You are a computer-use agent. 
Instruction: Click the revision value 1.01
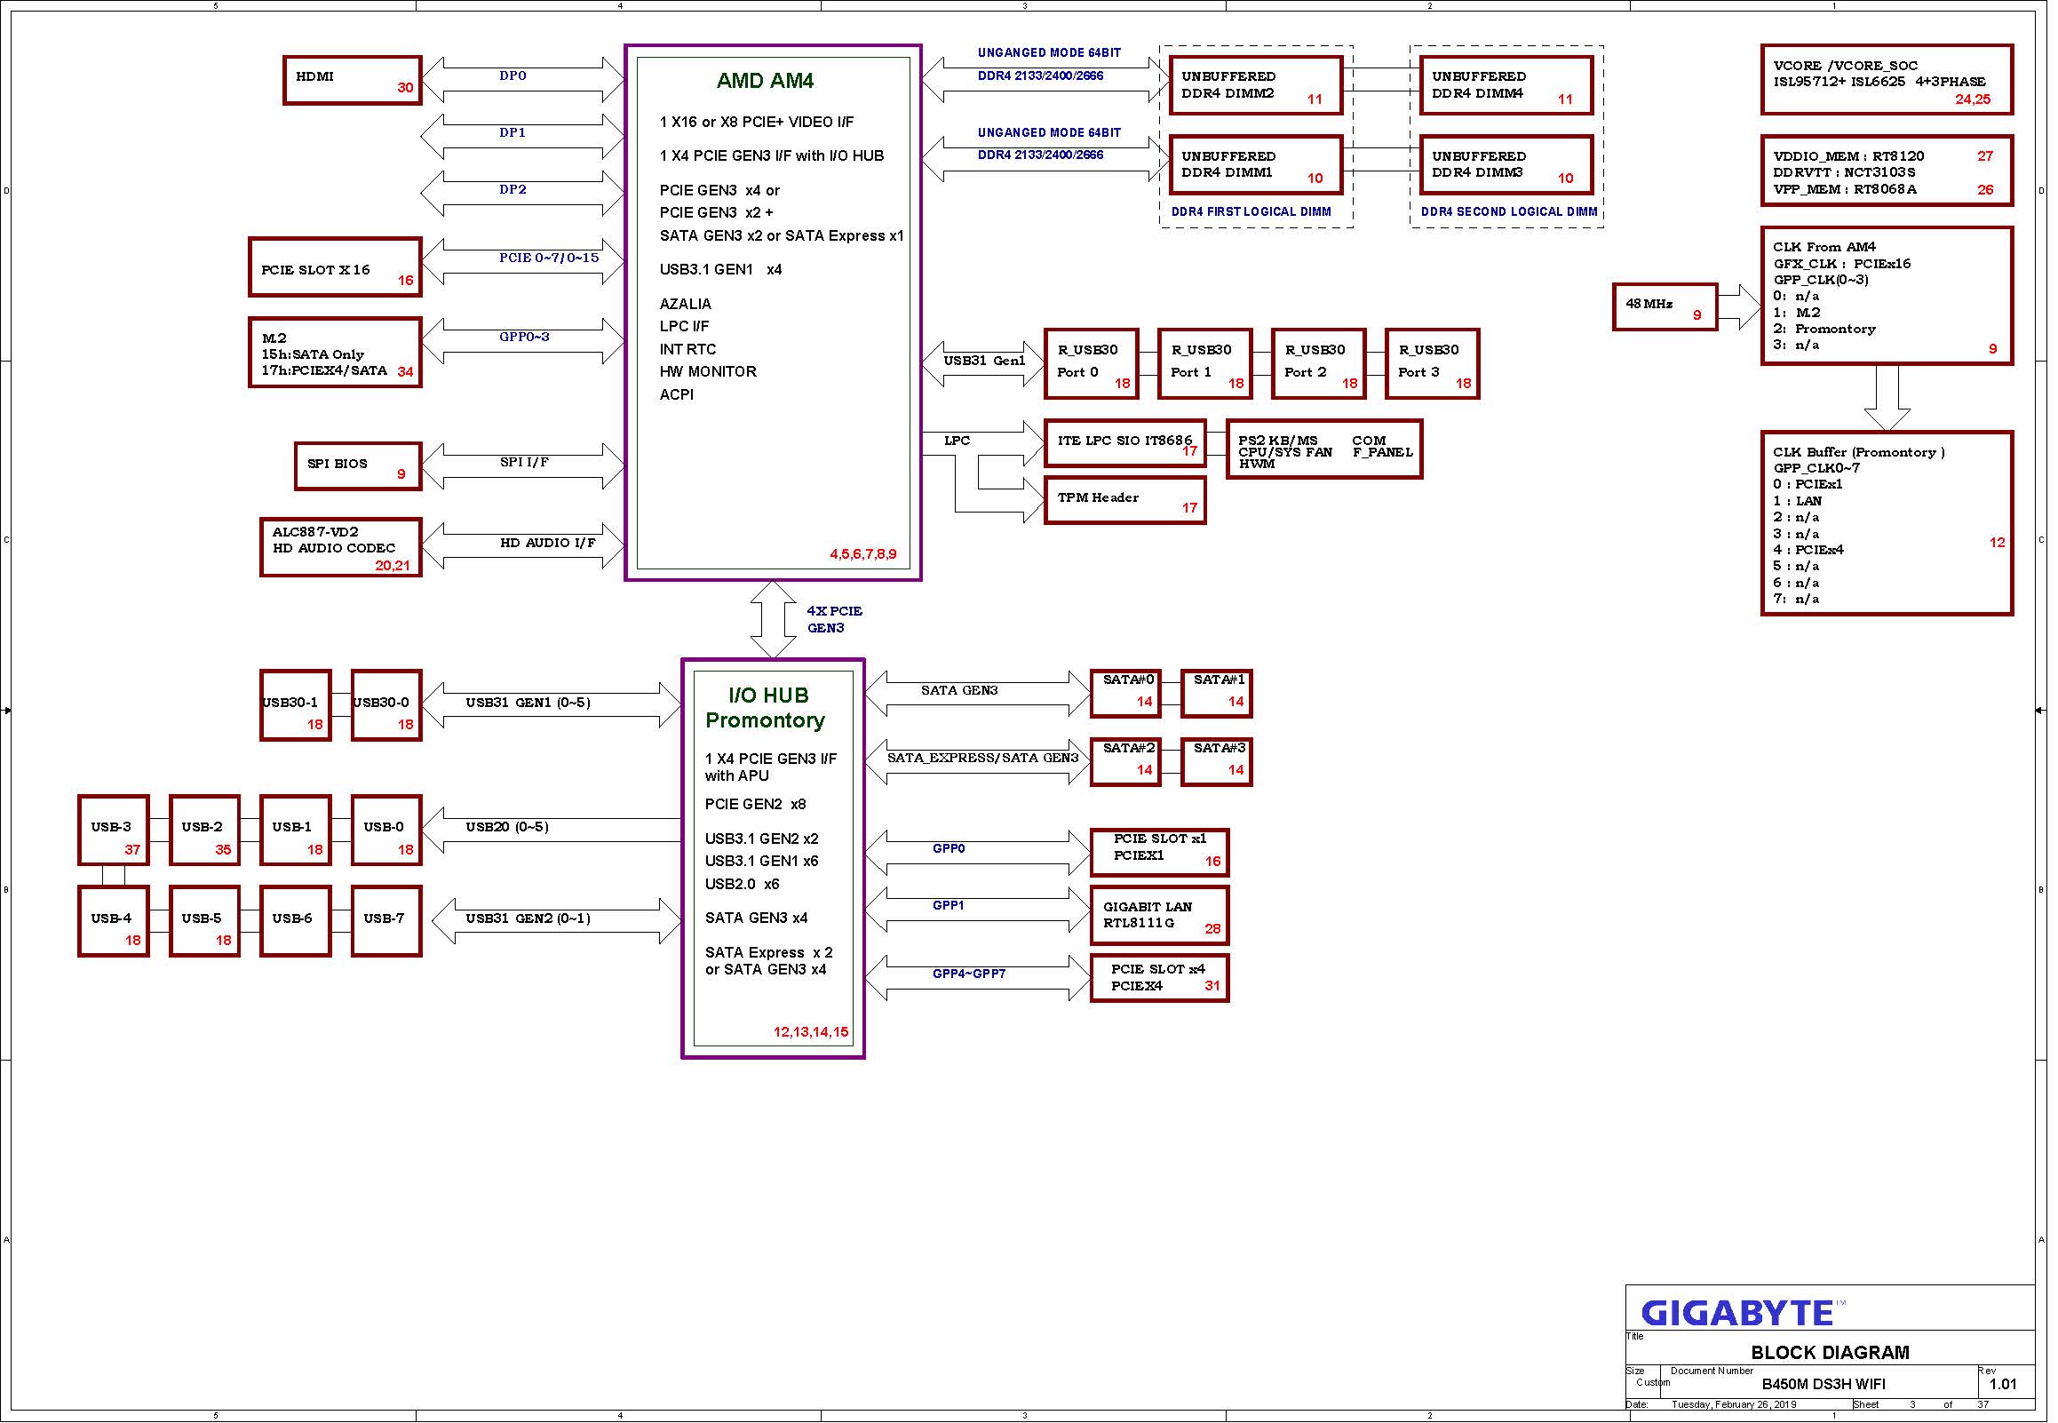point(2005,1386)
